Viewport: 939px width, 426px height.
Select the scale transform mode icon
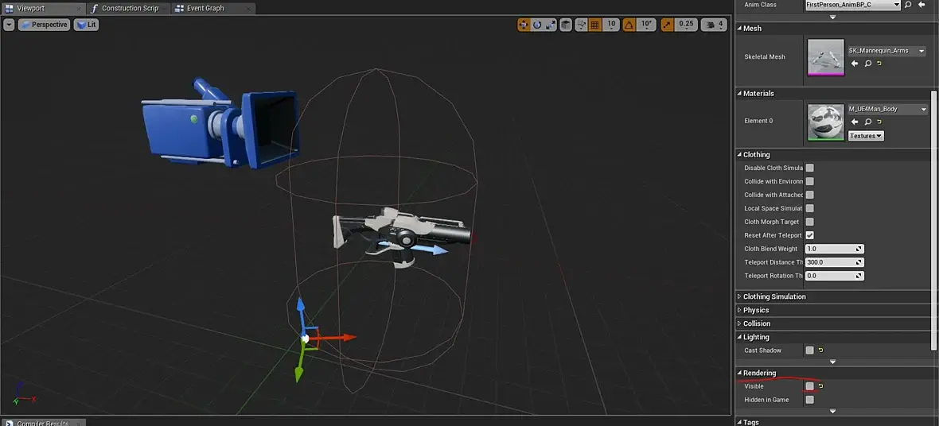pyautogui.click(x=551, y=25)
